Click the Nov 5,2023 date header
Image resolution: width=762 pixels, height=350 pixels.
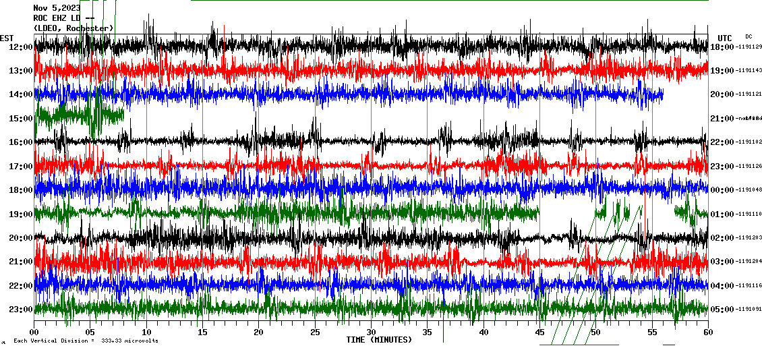pyautogui.click(x=57, y=8)
